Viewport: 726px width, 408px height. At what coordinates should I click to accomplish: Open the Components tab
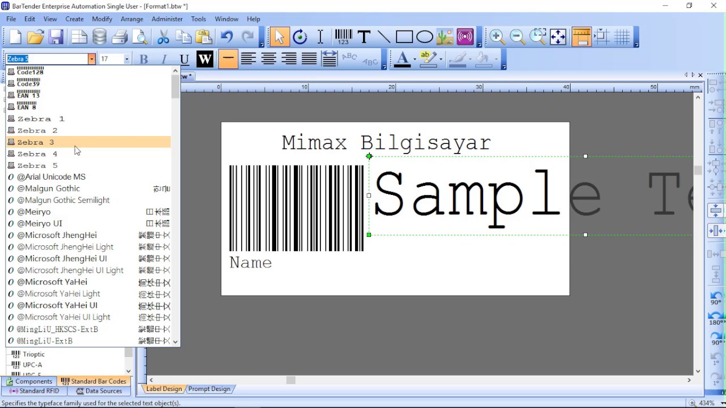[29, 381]
